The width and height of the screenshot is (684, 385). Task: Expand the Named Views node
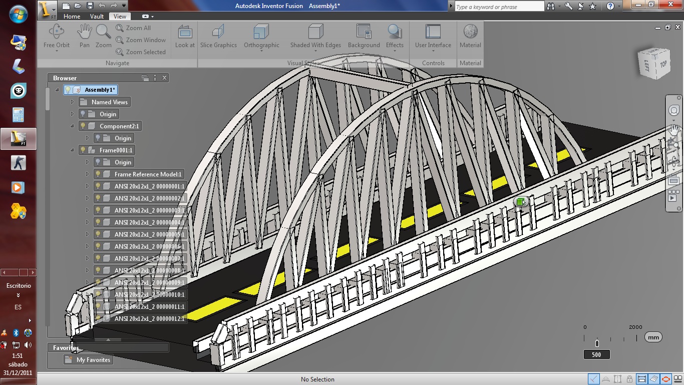[x=73, y=102]
